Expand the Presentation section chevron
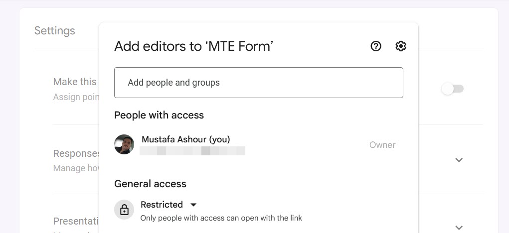The width and height of the screenshot is (509, 233). pyautogui.click(x=459, y=228)
